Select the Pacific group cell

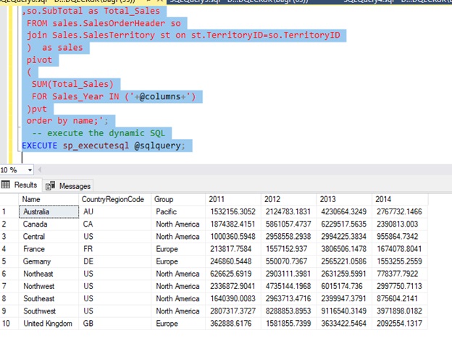178,212
